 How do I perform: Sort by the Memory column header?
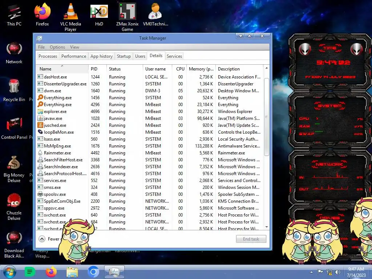[201, 69]
